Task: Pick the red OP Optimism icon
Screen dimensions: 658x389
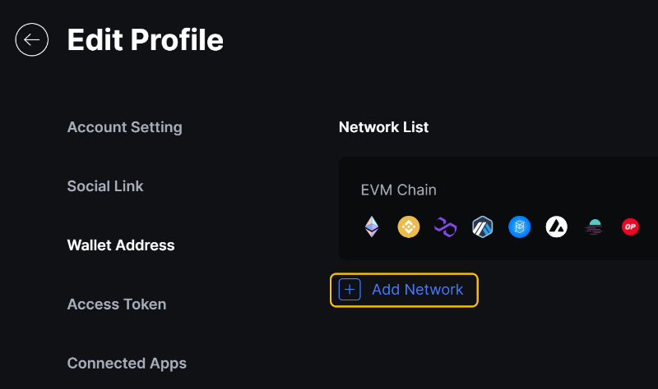Action: pos(630,227)
